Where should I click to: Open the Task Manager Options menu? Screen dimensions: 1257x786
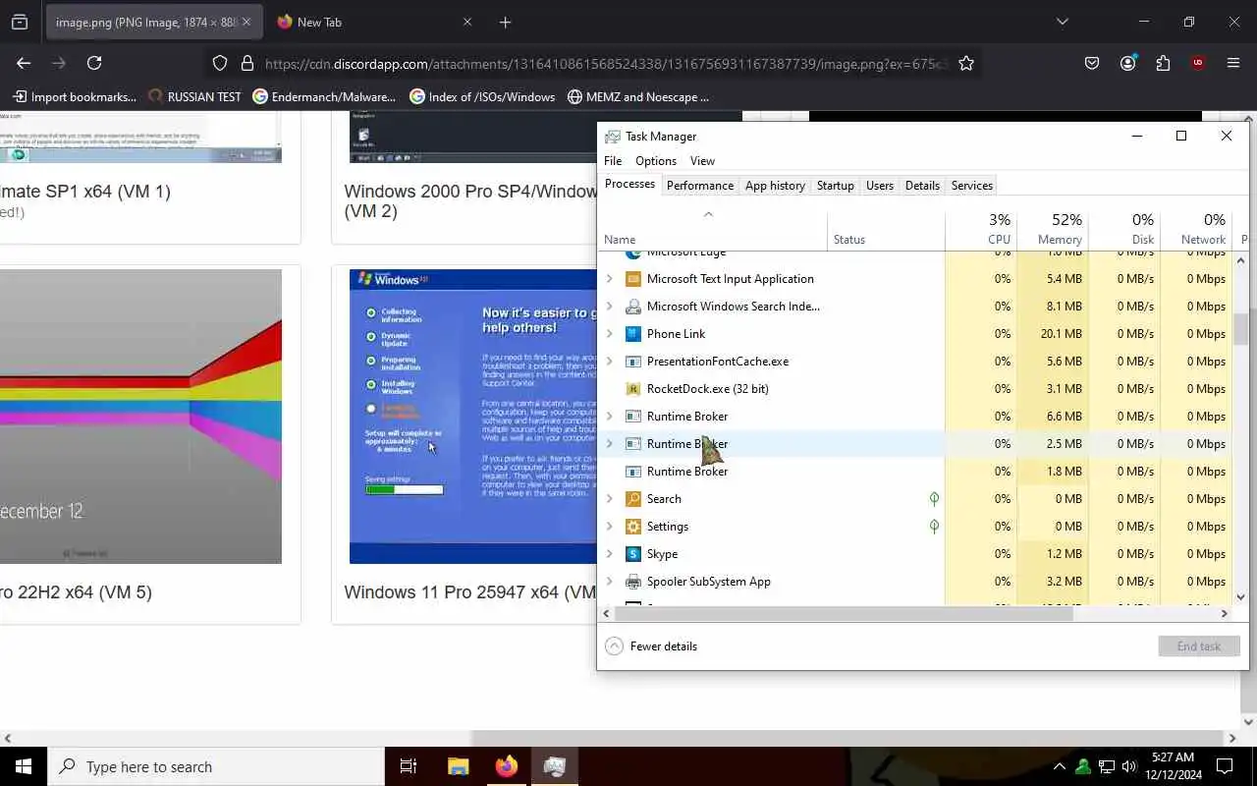pos(656,161)
